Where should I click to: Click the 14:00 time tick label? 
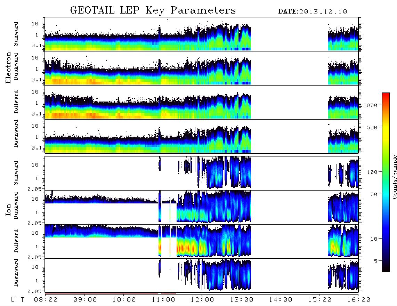coord(281,300)
